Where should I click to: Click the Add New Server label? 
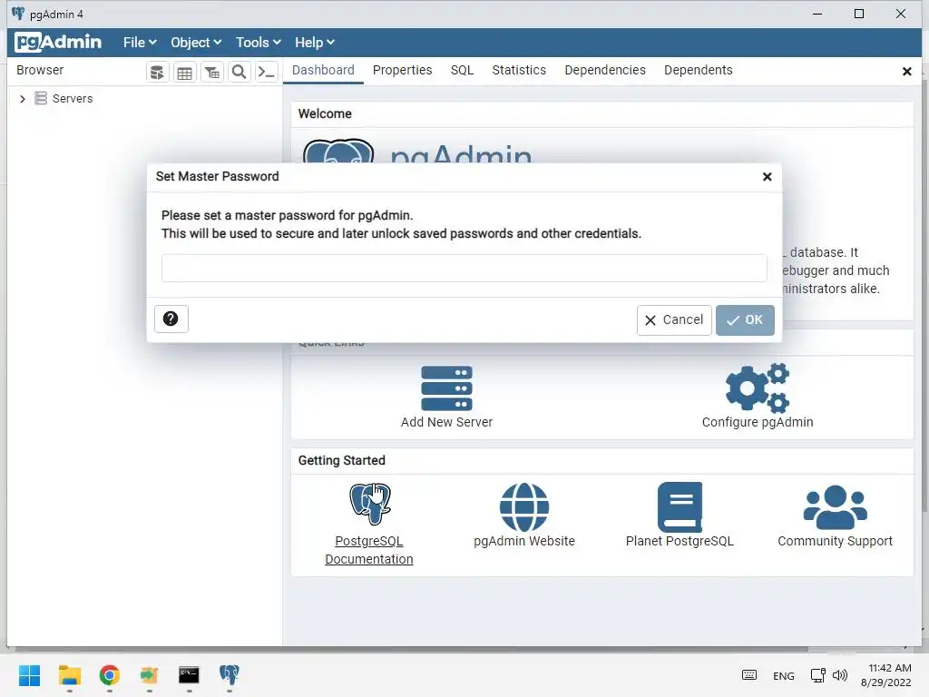[x=446, y=422]
